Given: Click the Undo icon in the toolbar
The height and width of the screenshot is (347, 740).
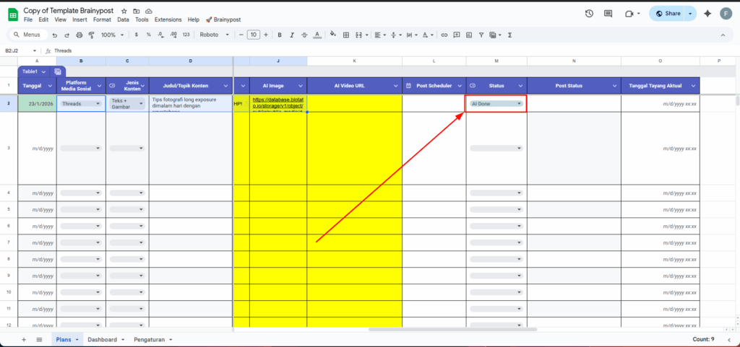Looking at the screenshot, I should 55,35.
